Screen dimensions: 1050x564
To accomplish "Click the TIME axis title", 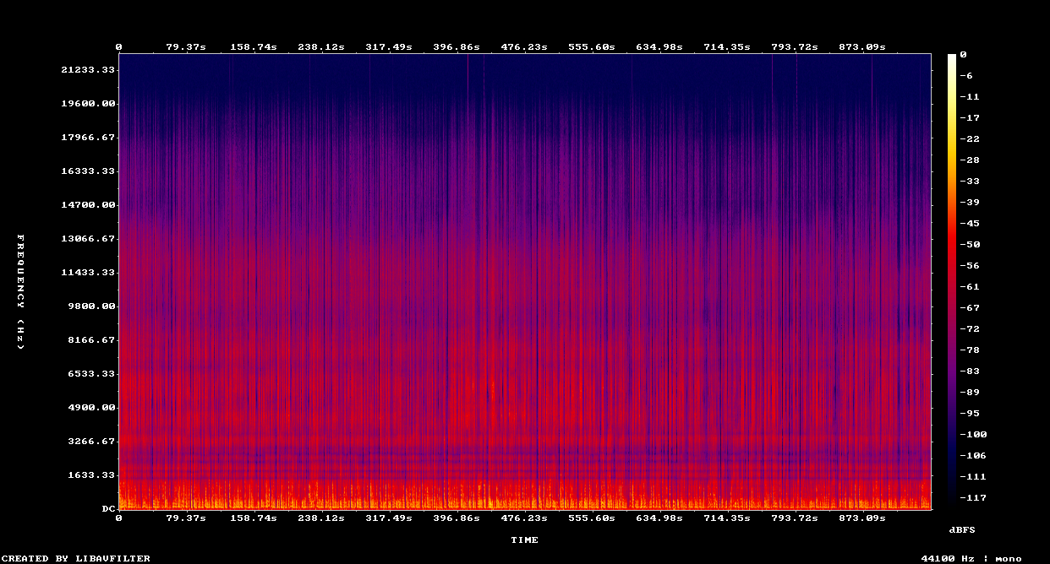I will (524, 540).
